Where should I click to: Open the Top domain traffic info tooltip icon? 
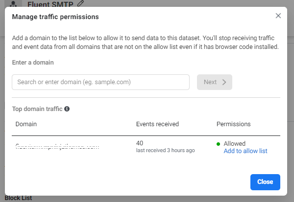pos(67,109)
